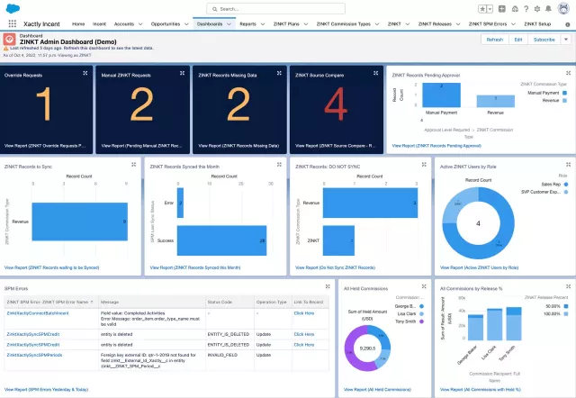Open View Report Active ZINKT Users by Role
The width and height of the screenshot is (576, 398).
tap(479, 268)
